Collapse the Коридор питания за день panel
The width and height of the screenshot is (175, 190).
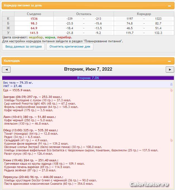(x=169, y=6)
